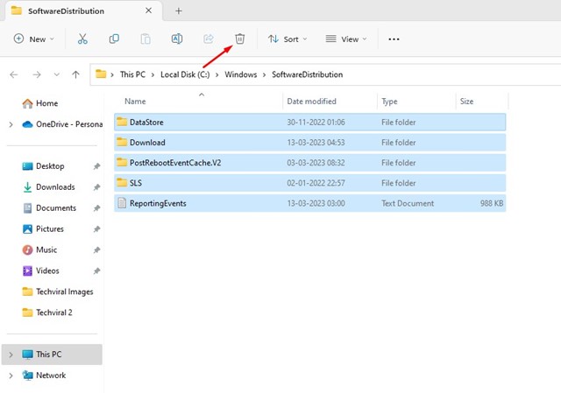The image size is (561, 393).
Task: Click the Paste clipboard icon
Action: [146, 39]
